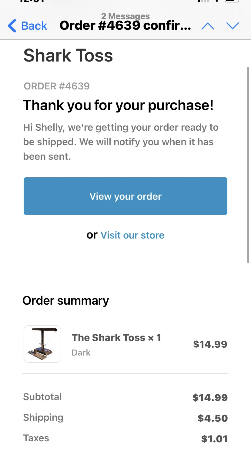This screenshot has height=458, width=251.
Task: Click the Taxes $1.01 amount
Action: pyautogui.click(x=214, y=439)
